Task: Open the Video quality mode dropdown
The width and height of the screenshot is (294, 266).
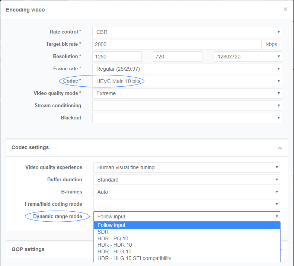Action: click(187, 93)
